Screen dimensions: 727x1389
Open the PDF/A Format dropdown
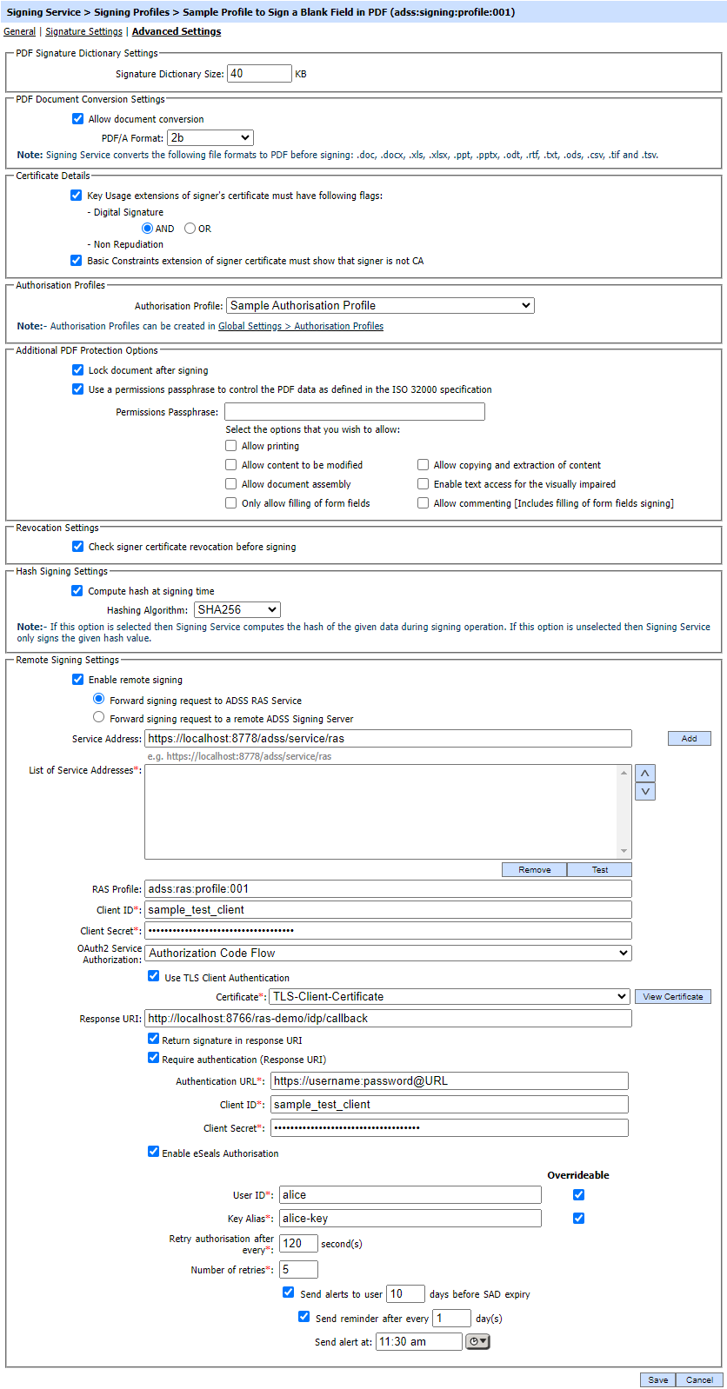pos(210,137)
